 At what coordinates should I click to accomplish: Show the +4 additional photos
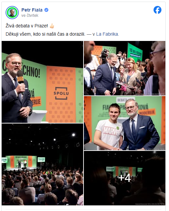click(125, 178)
